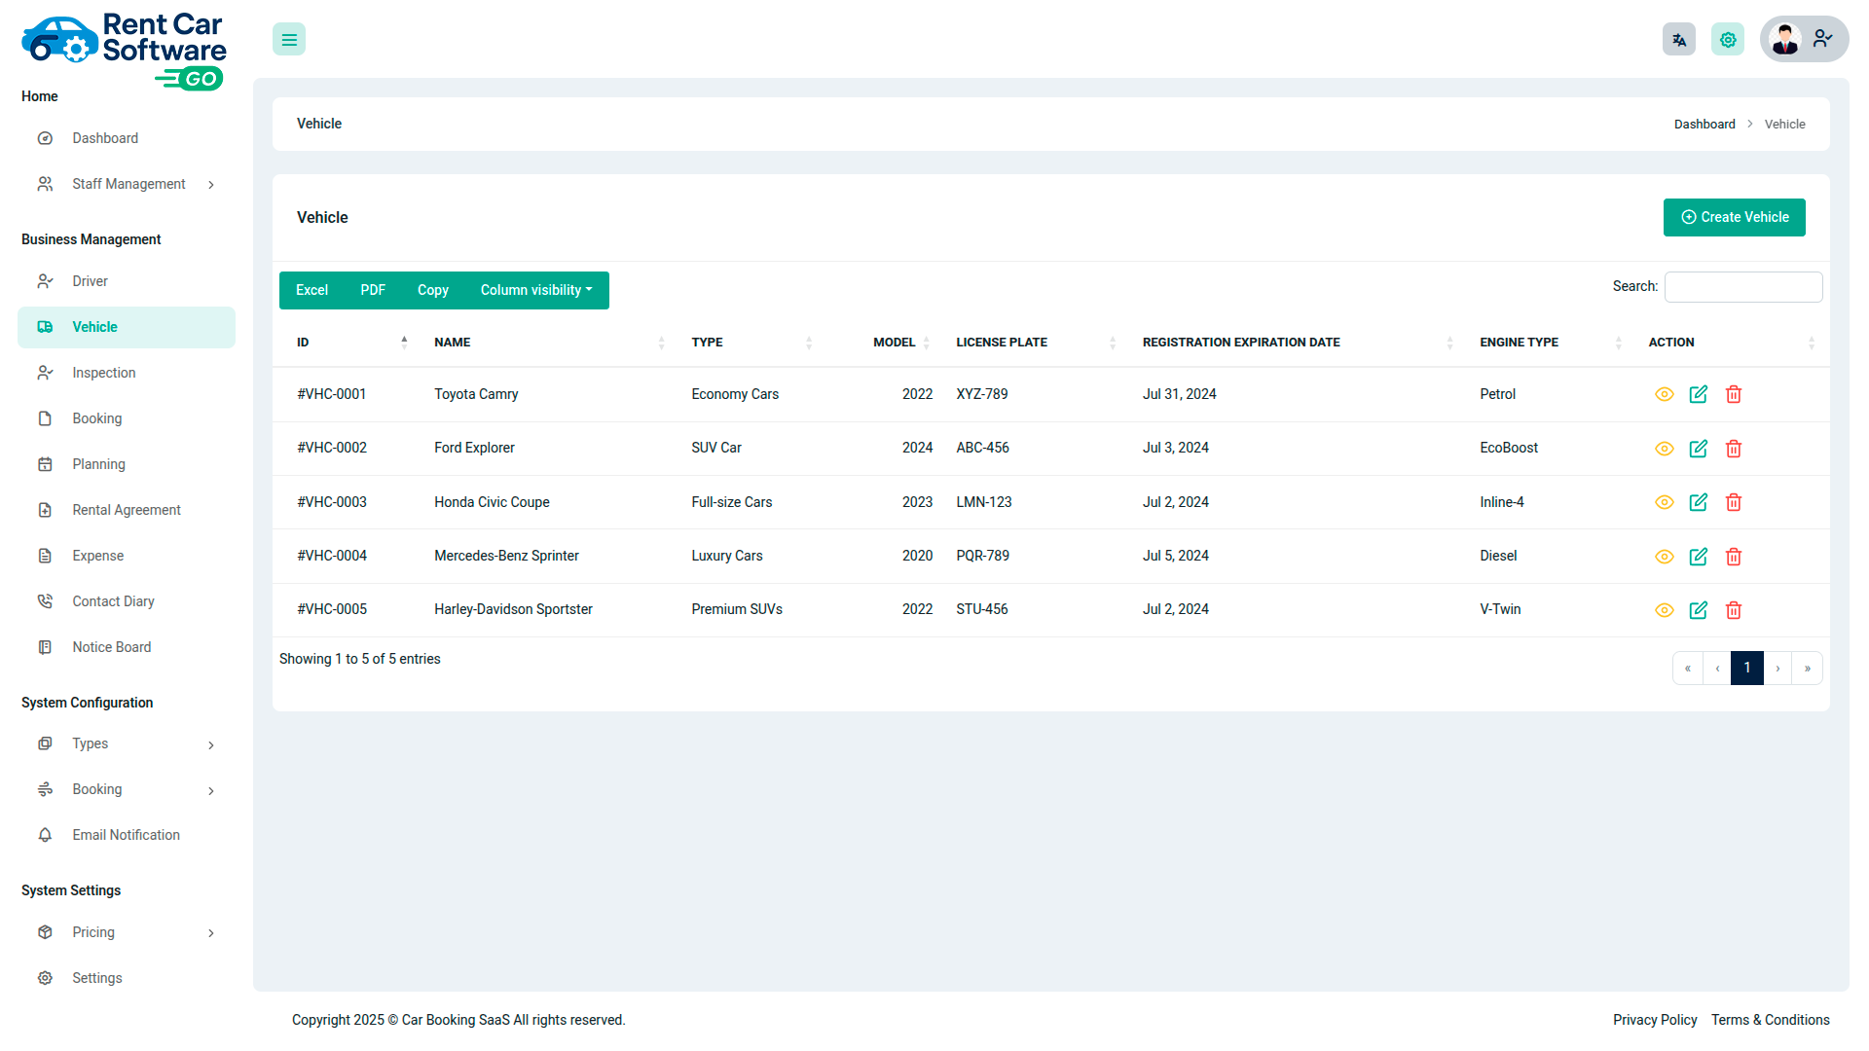Viewport: 1869px width, 1051px height.
Task: Click the Create Vehicle button
Action: tap(1734, 217)
